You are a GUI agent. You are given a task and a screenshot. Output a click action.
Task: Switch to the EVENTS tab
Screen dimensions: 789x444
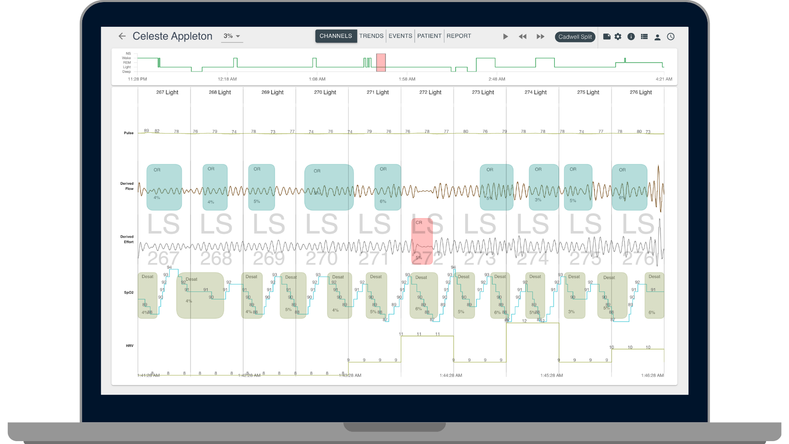(x=400, y=36)
